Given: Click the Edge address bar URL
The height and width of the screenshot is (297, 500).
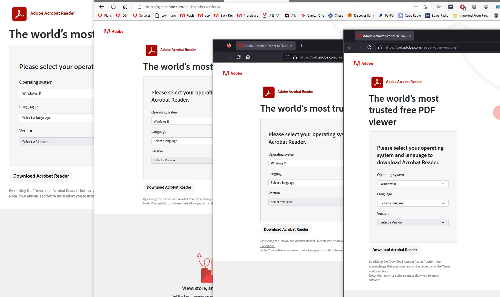Looking at the screenshot, I should [183, 7].
